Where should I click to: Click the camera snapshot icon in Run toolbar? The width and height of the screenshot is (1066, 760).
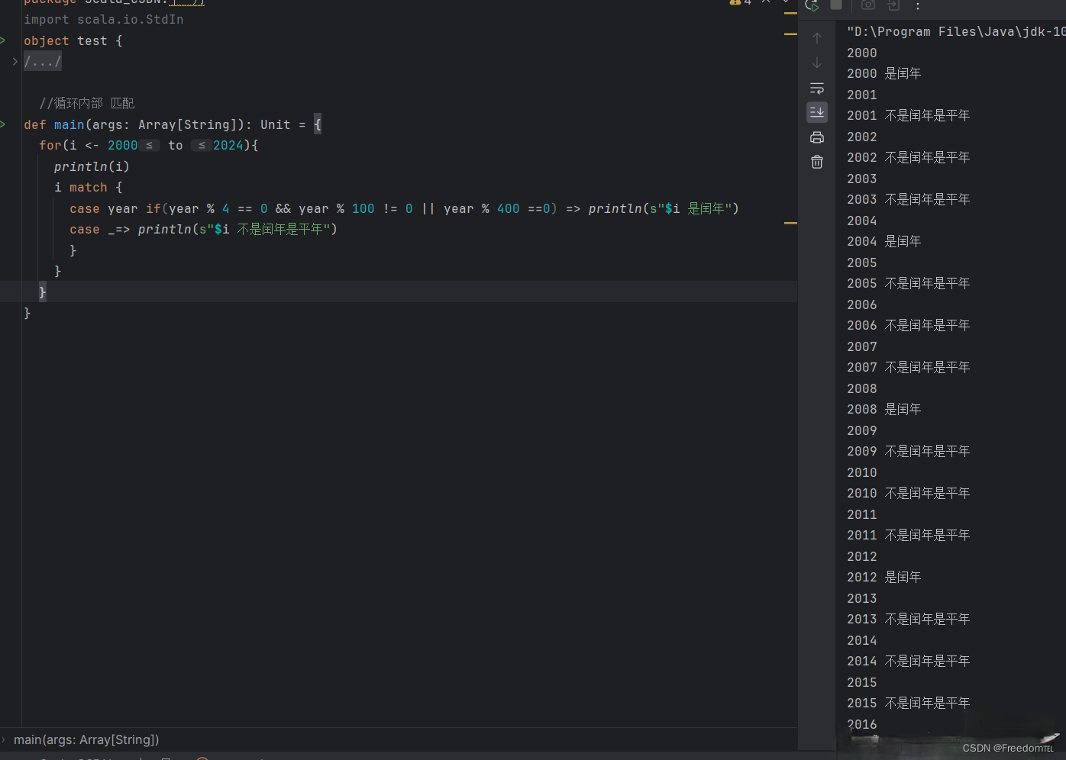pyautogui.click(x=868, y=5)
